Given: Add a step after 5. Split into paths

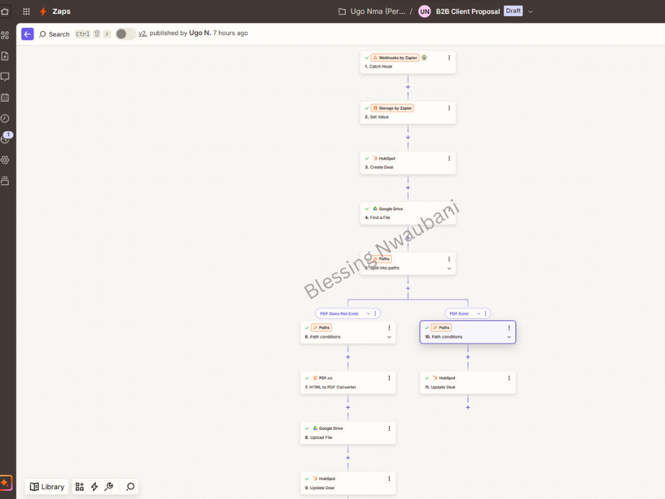Looking at the screenshot, I should click(408, 289).
